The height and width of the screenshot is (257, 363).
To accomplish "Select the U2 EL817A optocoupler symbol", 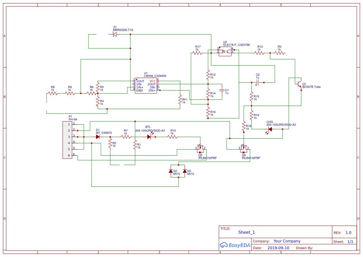I will click(225, 51).
